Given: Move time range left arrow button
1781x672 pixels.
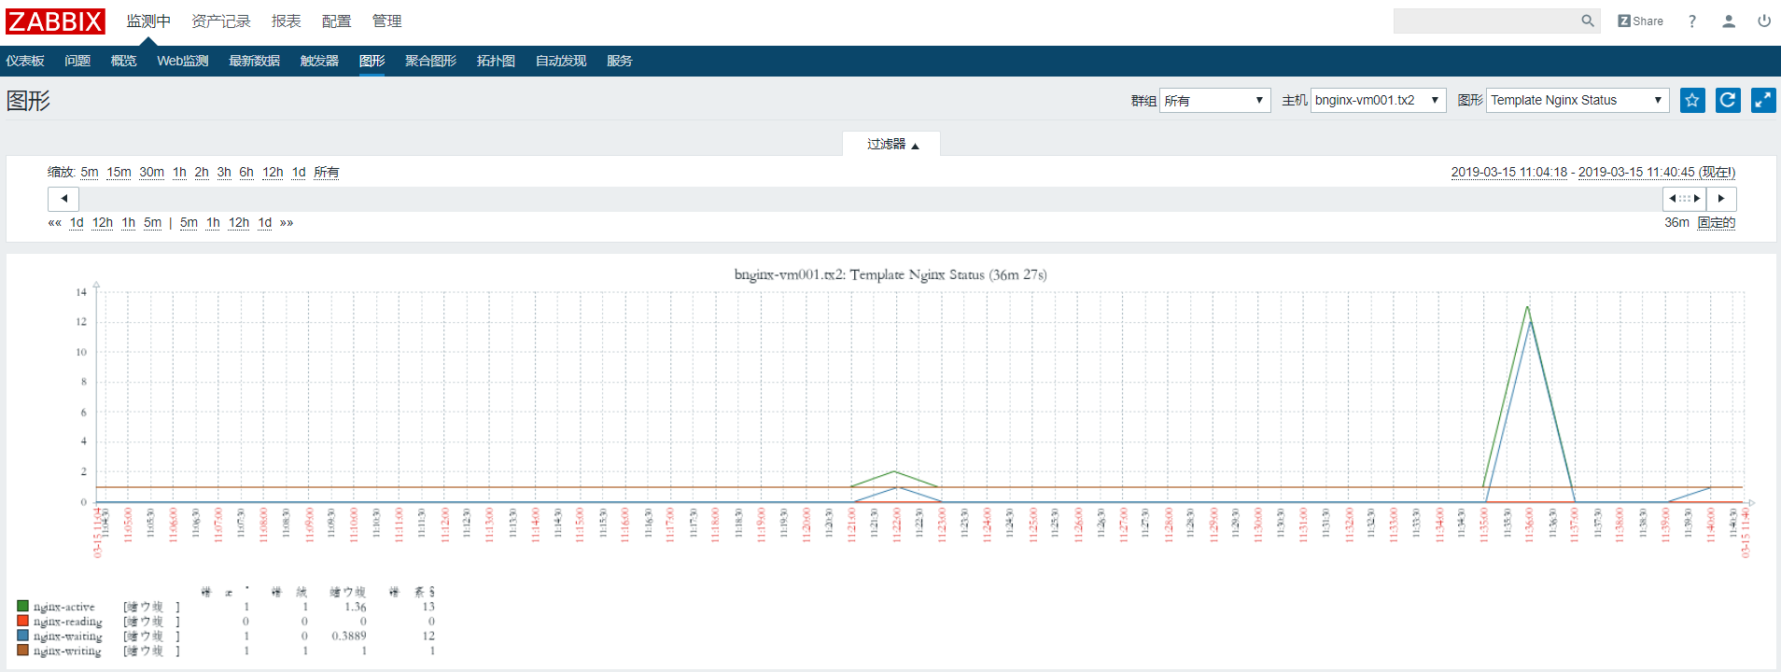Looking at the screenshot, I should [63, 199].
